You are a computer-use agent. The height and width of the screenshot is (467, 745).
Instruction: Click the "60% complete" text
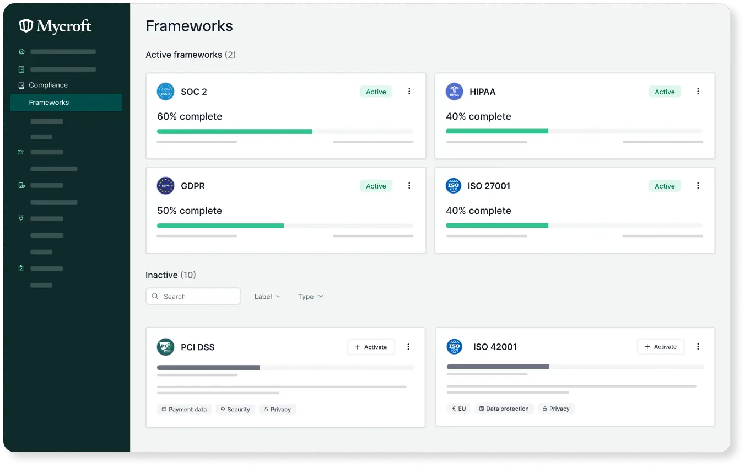[190, 116]
